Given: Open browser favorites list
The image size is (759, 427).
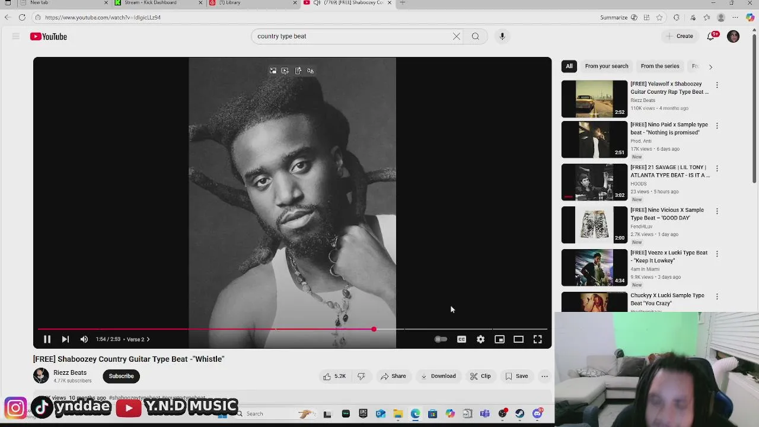Looking at the screenshot, I should tap(706, 18).
